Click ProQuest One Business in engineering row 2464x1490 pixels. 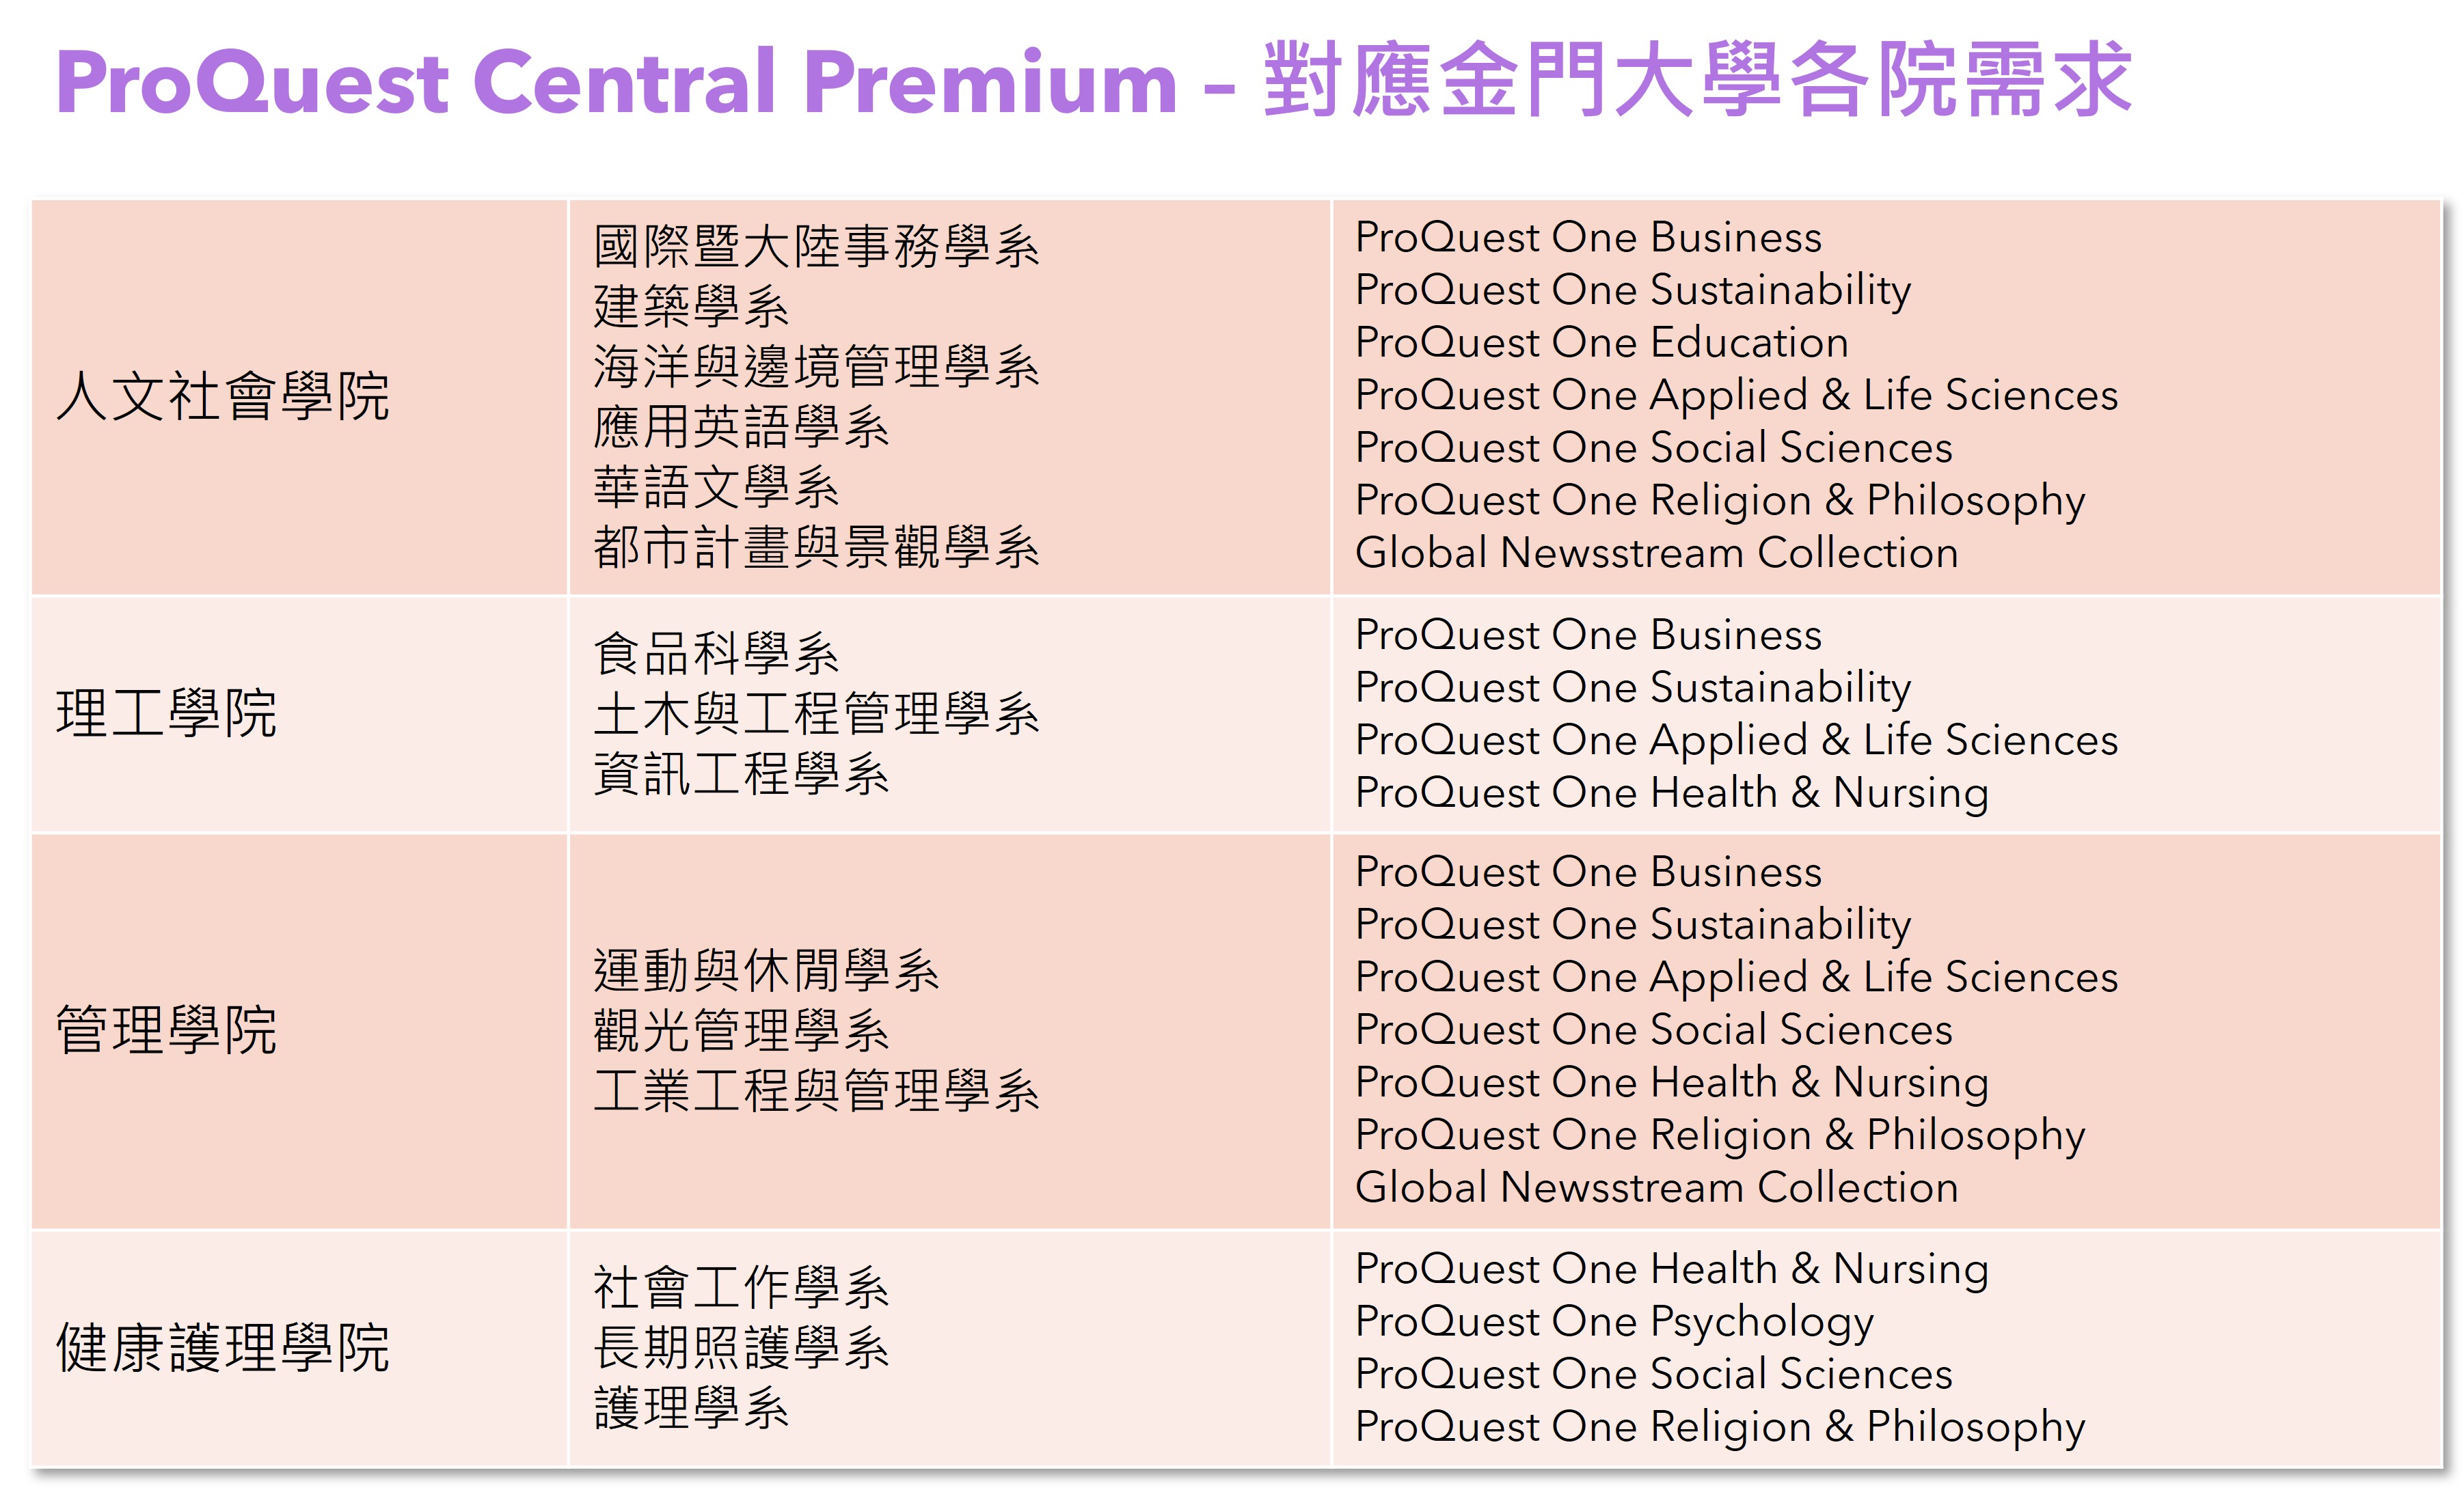[1589, 635]
